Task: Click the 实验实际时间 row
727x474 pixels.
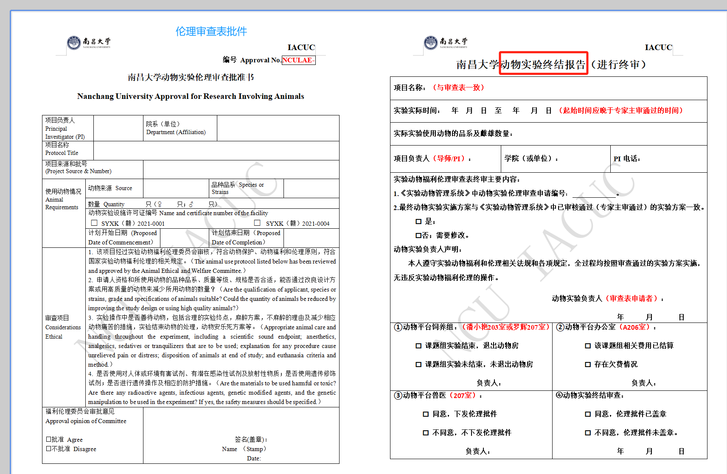Action: [x=548, y=111]
